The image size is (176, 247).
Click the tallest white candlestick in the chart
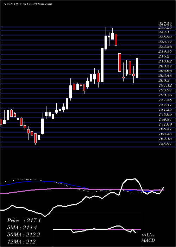point(102,65)
